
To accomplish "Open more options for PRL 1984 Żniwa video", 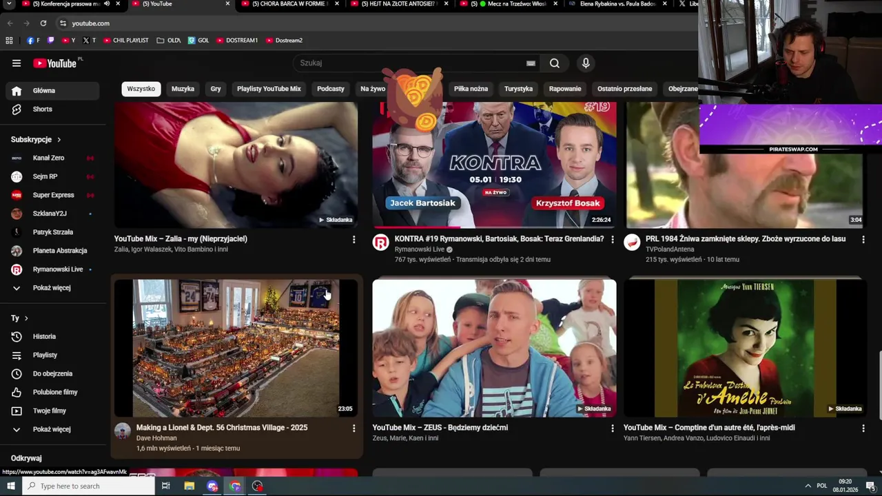I will pyautogui.click(x=863, y=239).
